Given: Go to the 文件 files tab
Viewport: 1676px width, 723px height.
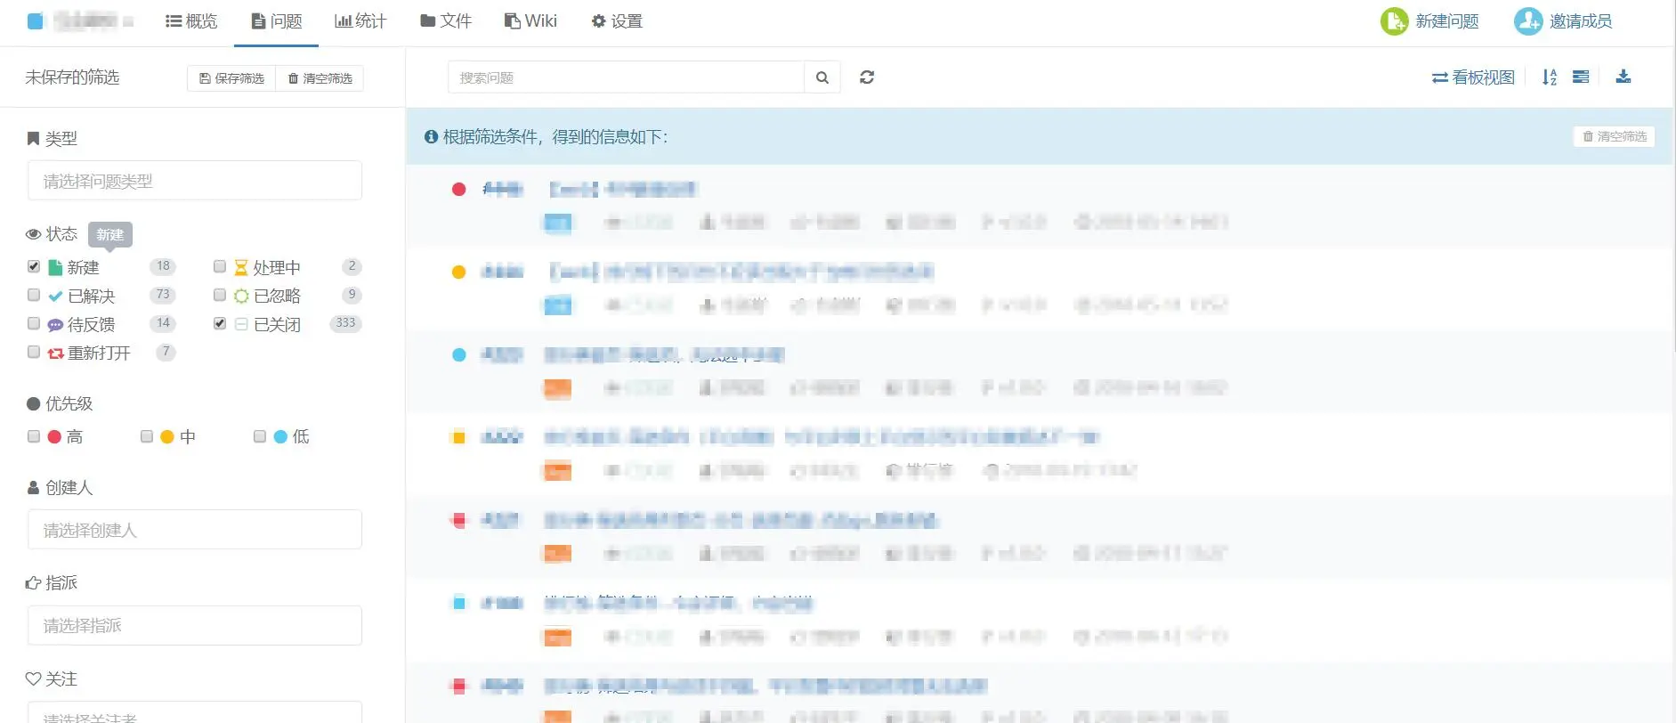Looking at the screenshot, I should tap(446, 21).
